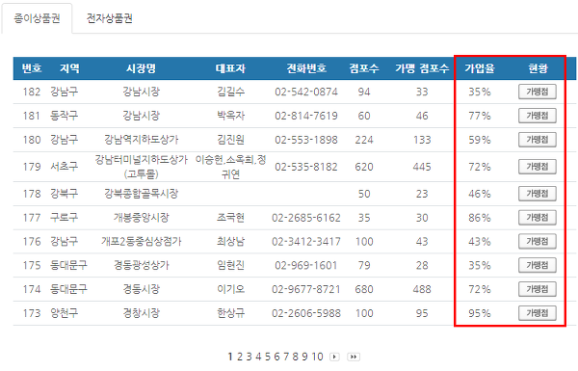Click 가맹점 button for 강북종합골목시장
The height and width of the screenshot is (371, 578).
point(538,194)
